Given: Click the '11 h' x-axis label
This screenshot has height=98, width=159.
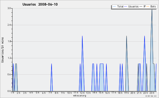Looking at the screenshot, I should [x=76, y=93].
